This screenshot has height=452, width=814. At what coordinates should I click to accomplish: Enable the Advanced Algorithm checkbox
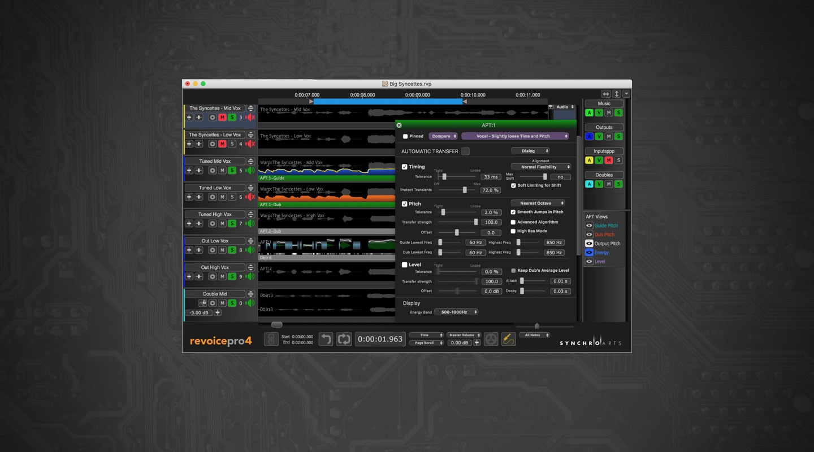513,222
